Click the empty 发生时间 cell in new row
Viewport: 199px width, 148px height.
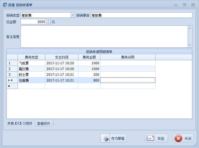(x=62, y=86)
